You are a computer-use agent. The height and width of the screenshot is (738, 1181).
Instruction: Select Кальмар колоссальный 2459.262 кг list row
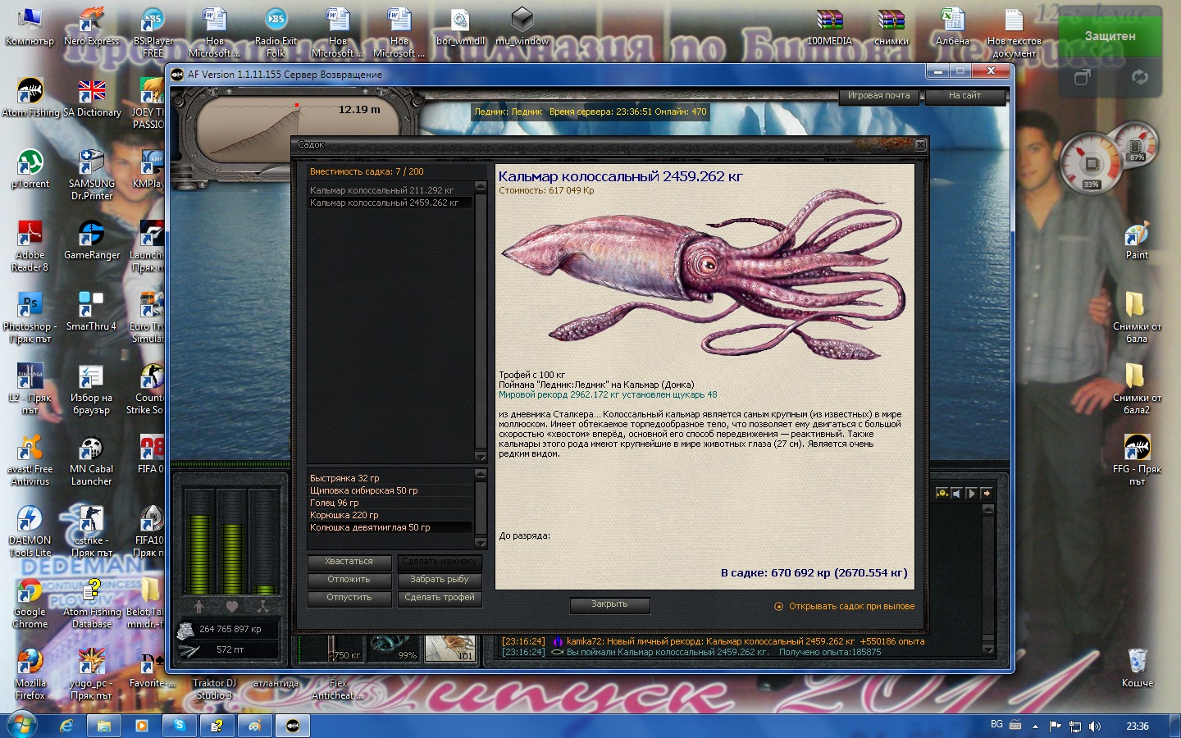[390, 203]
